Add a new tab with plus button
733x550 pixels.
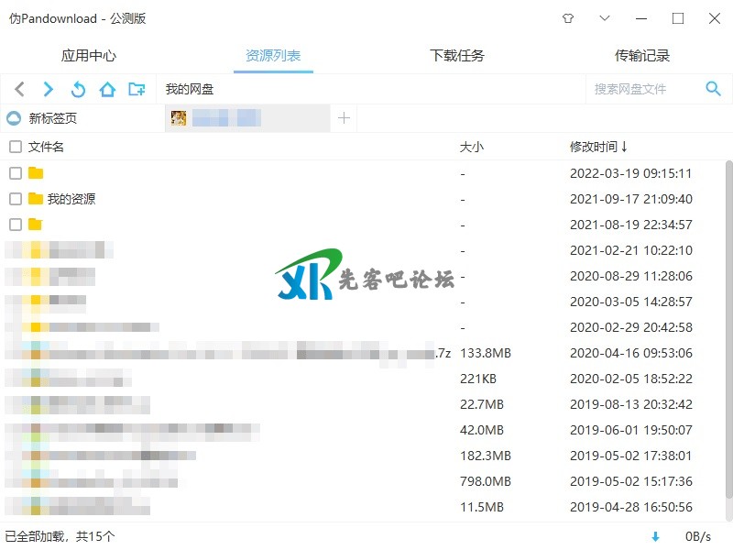click(344, 117)
